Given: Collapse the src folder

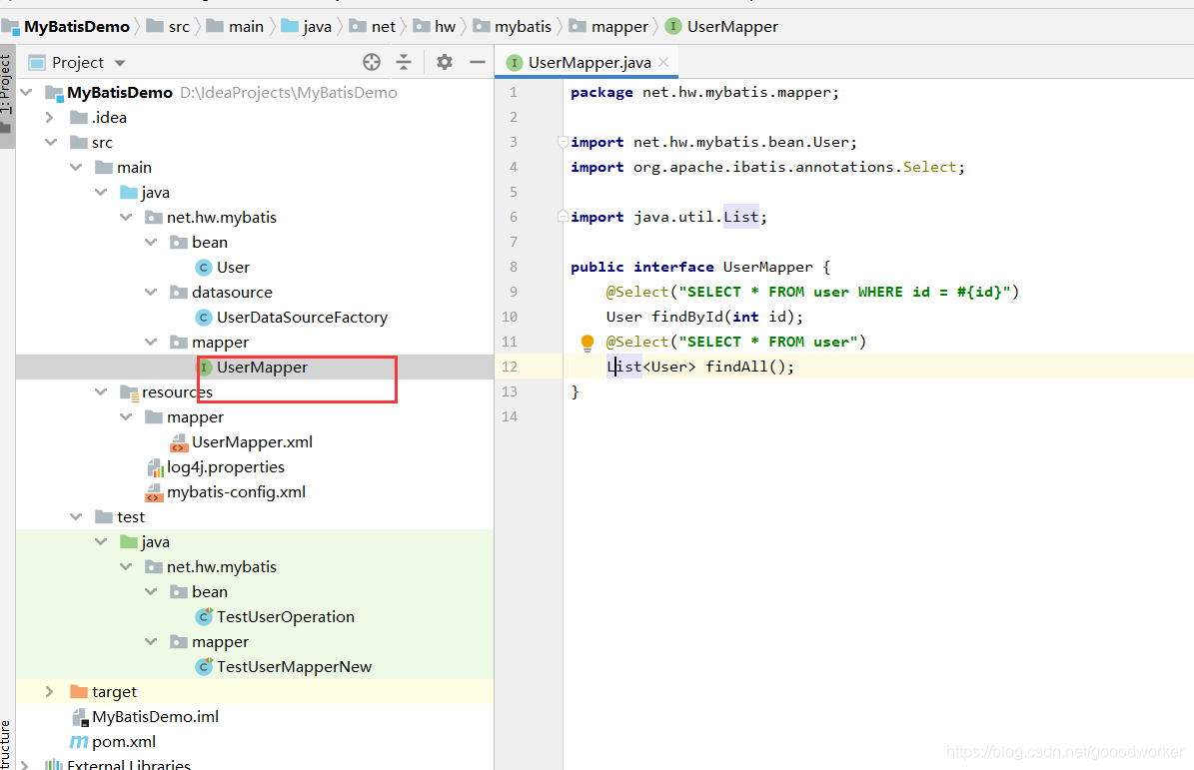Looking at the screenshot, I should coord(51,142).
